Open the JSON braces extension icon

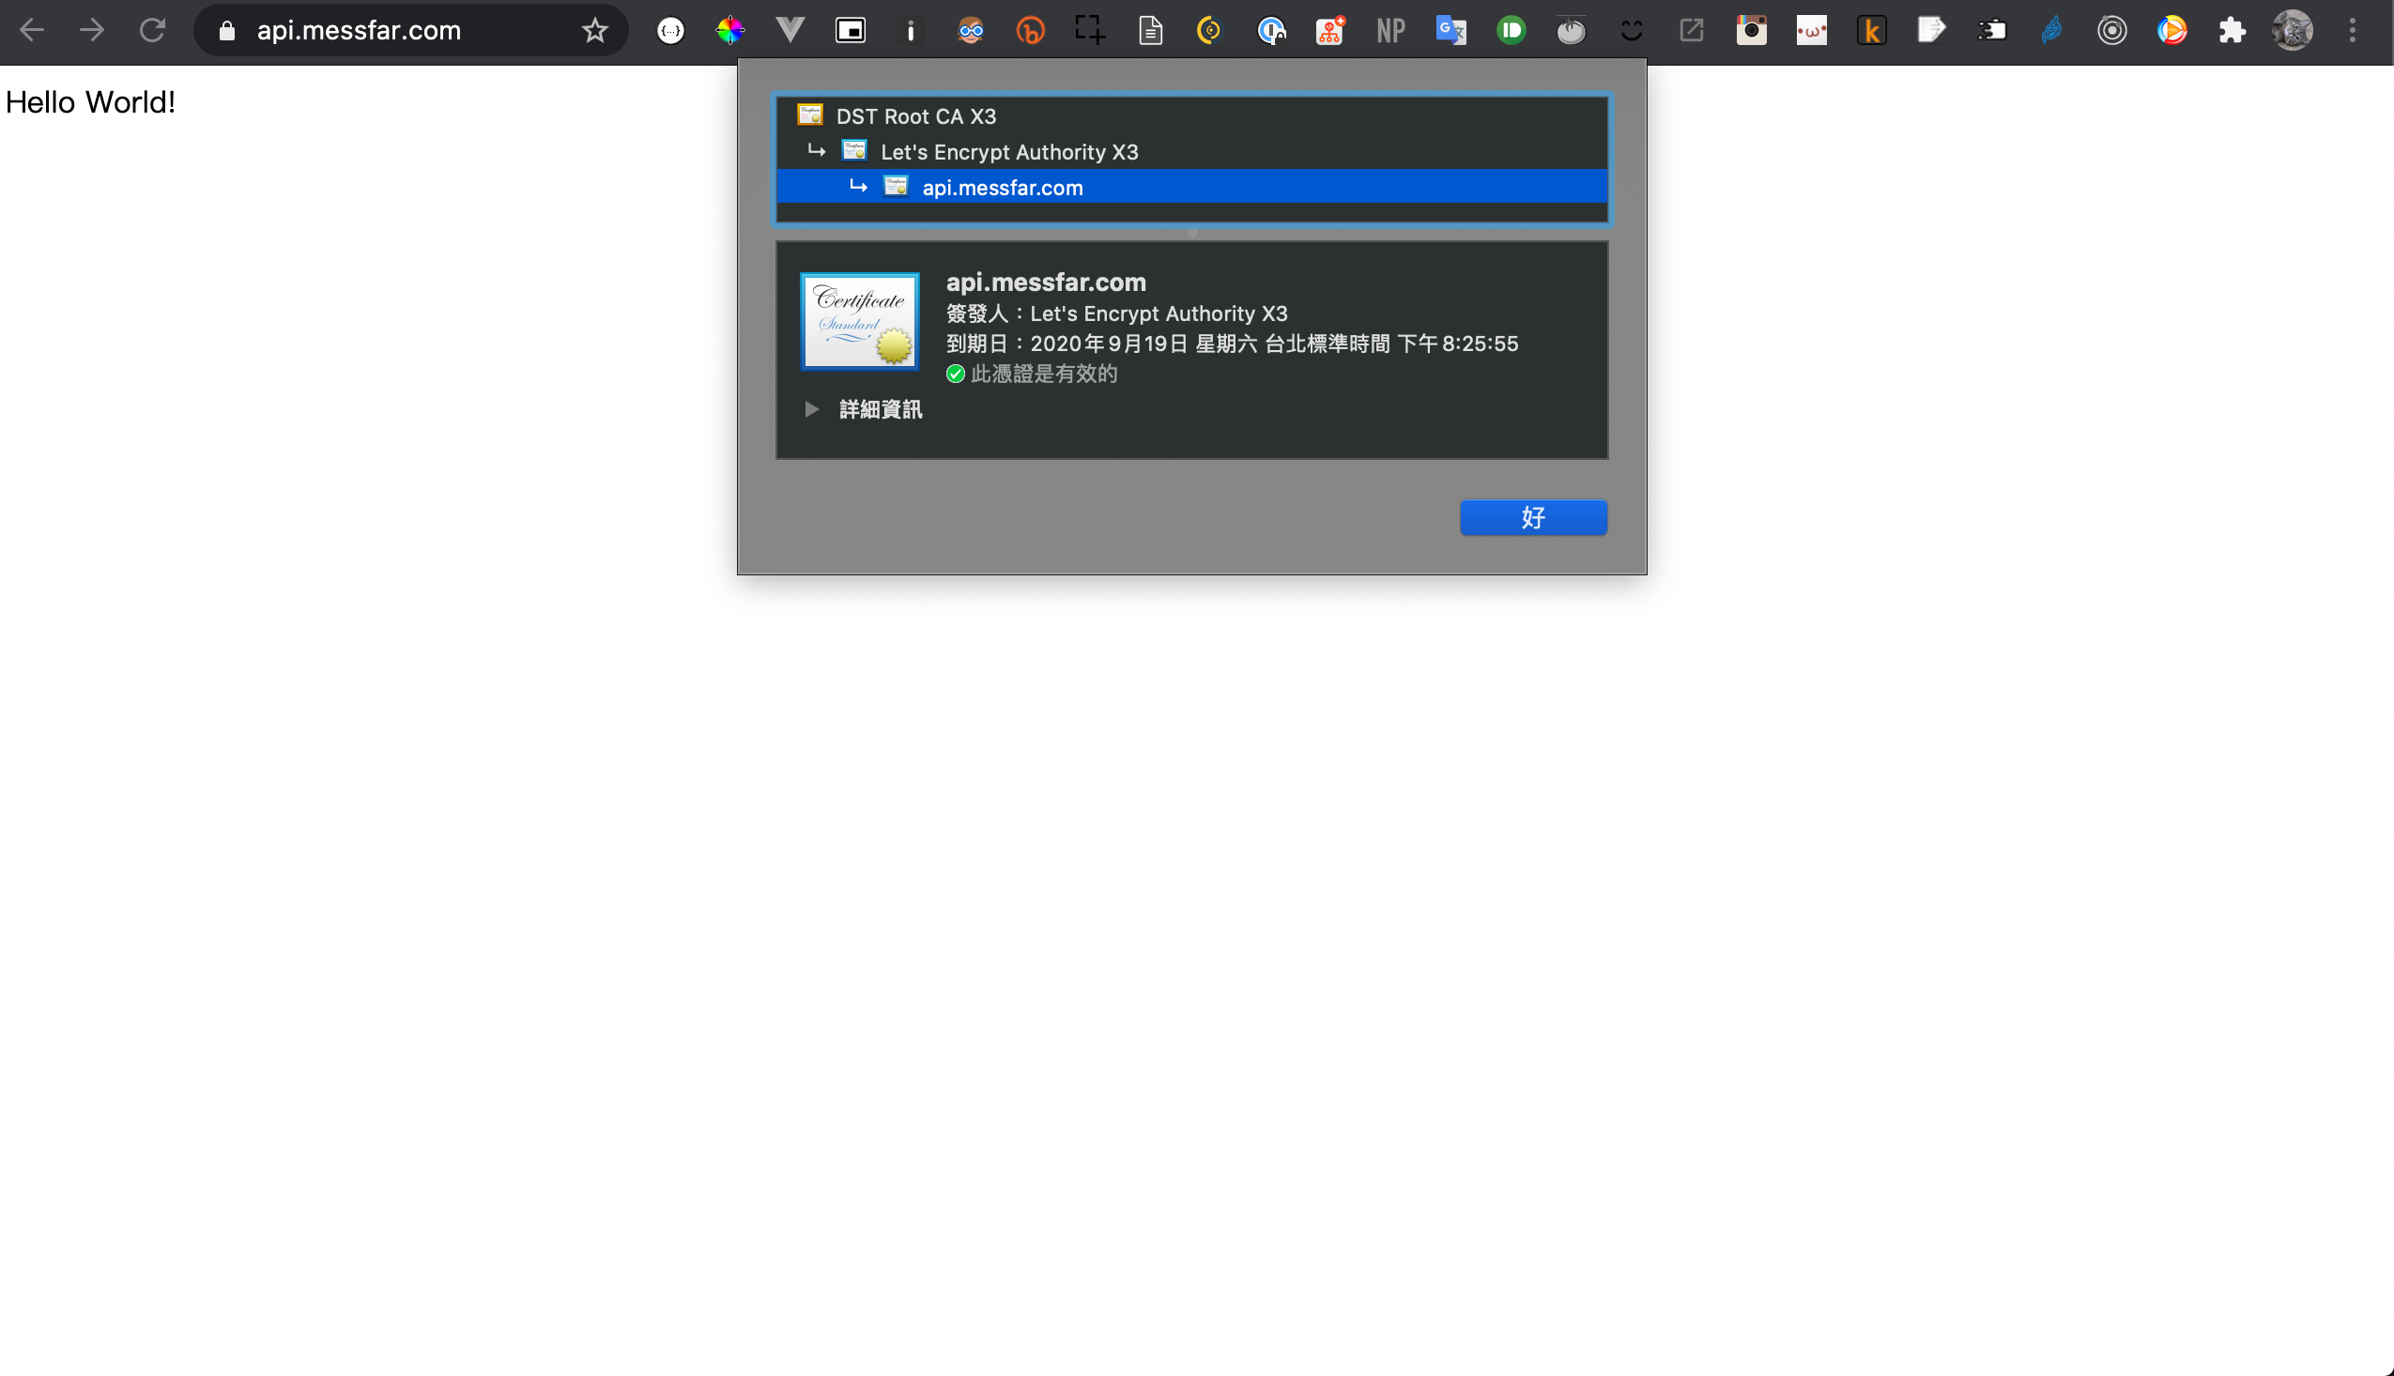tap(671, 31)
